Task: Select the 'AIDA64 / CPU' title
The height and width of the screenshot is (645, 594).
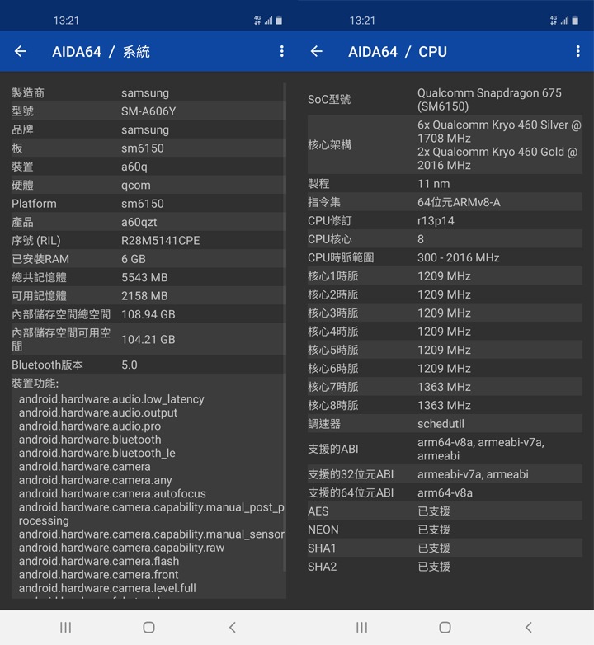Action: [398, 52]
